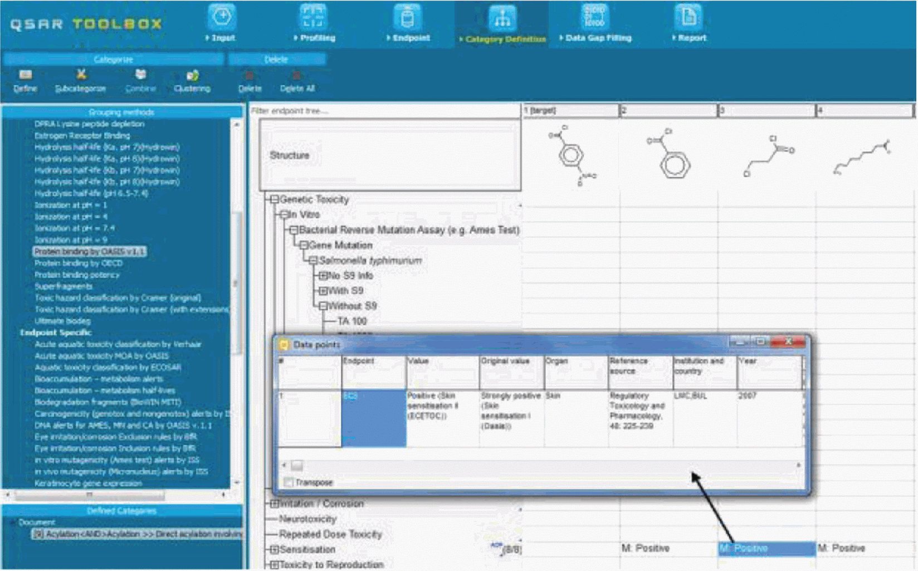Enable the Transpose checkbox
Image resolution: width=918 pixels, height=571 pixels.
[289, 482]
